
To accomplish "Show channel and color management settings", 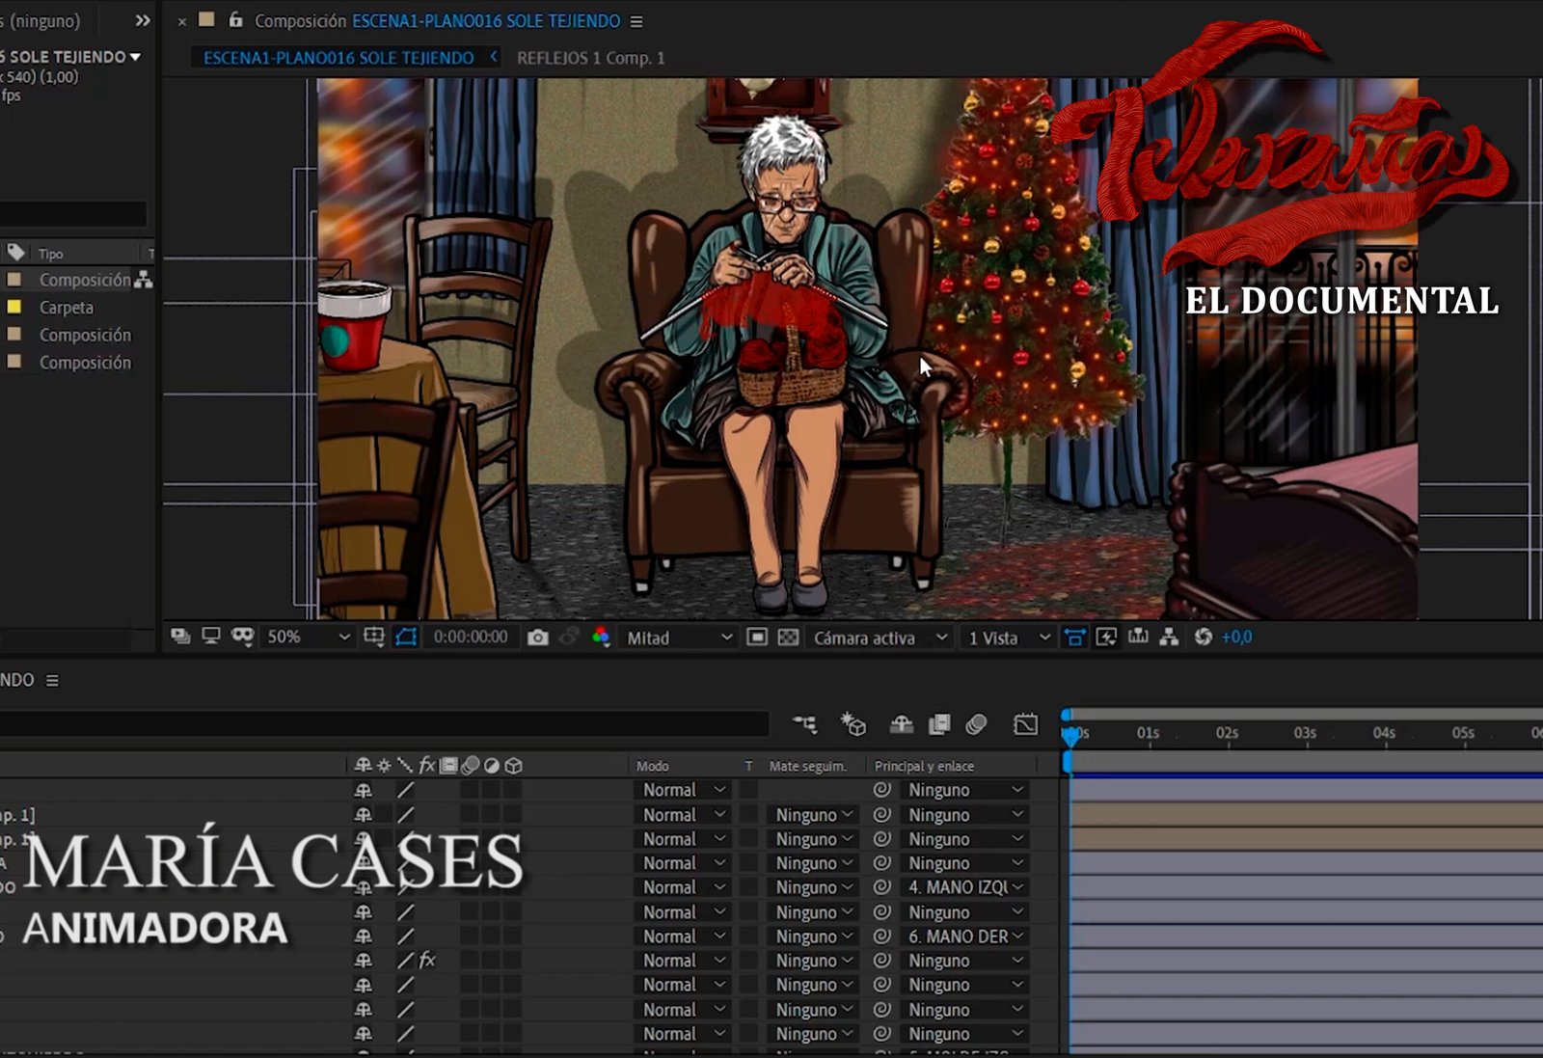I will [601, 638].
